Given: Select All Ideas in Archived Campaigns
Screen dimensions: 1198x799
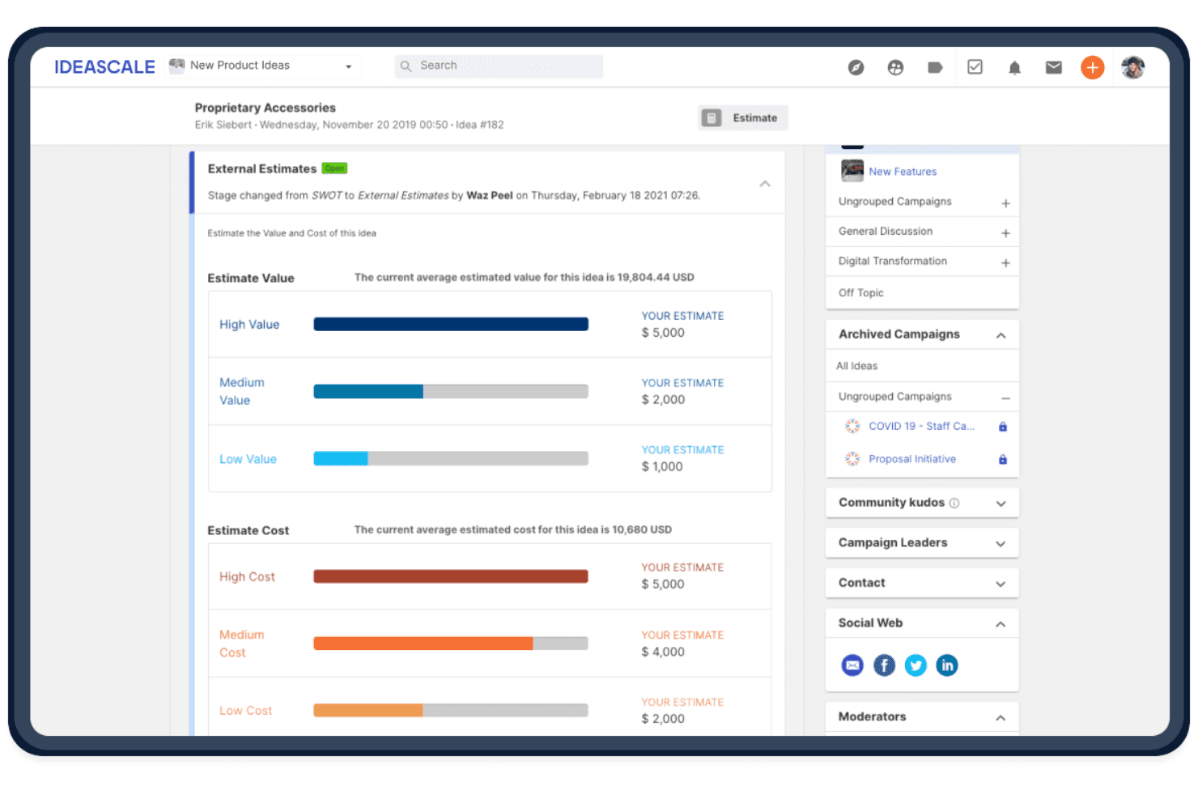Looking at the screenshot, I should click(x=856, y=366).
